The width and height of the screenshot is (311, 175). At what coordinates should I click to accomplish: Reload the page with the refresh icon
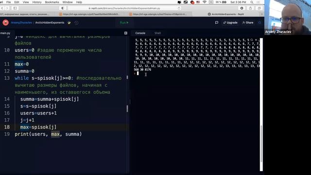click(179, 8)
